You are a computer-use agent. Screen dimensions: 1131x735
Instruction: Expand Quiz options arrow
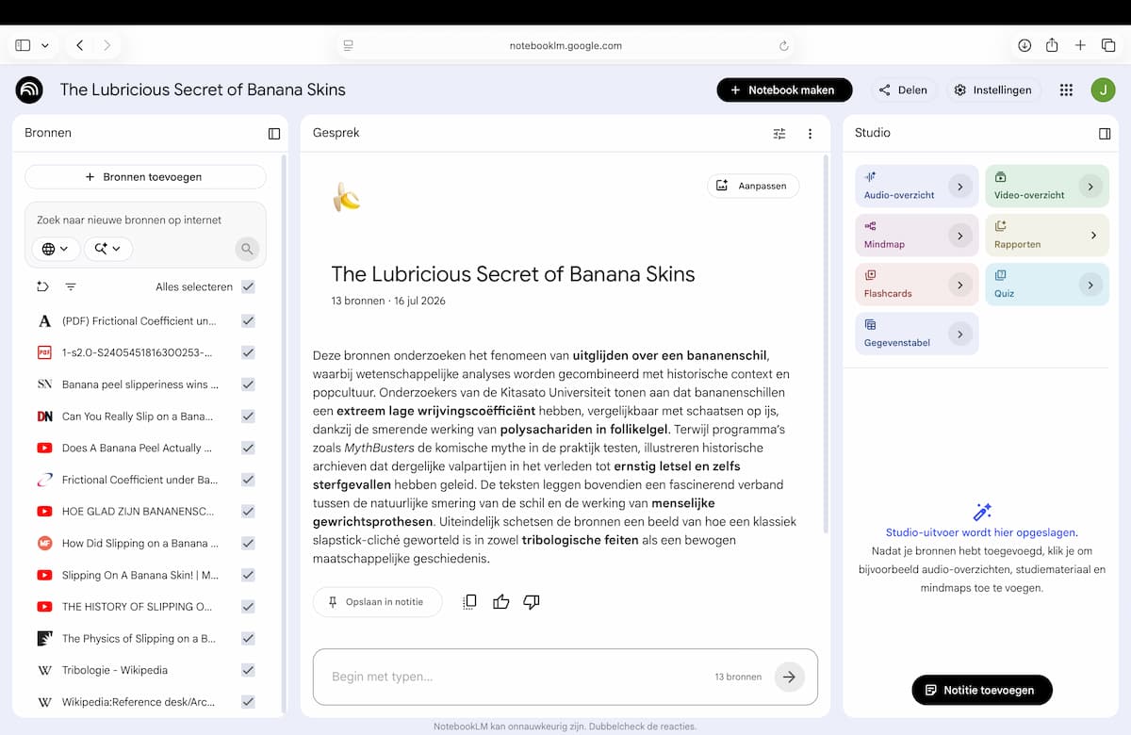(x=1090, y=285)
